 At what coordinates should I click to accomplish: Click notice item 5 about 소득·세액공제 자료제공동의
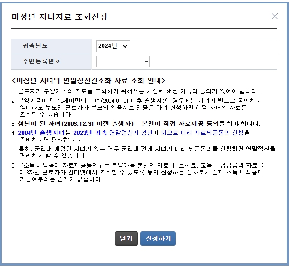coord(137,172)
